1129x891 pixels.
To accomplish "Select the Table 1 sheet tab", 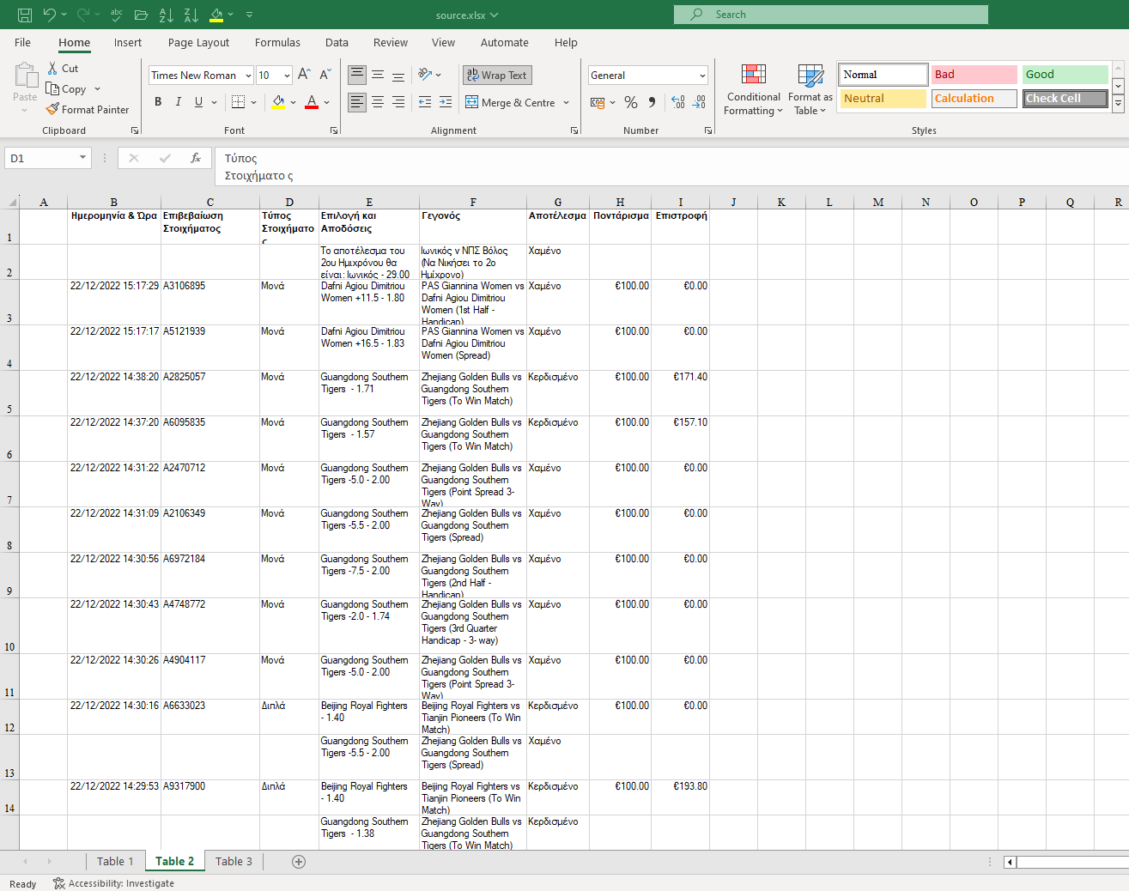I will tap(115, 861).
